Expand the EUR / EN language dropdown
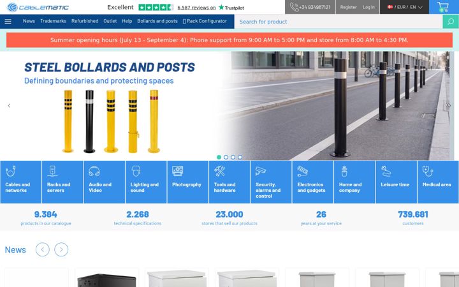The image size is (459, 287). (405, 7)
